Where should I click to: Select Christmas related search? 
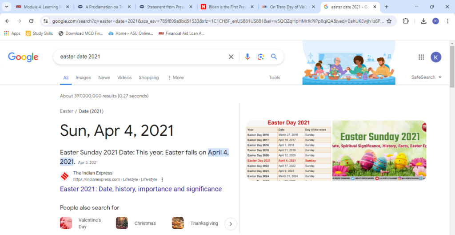pos(136,223)
